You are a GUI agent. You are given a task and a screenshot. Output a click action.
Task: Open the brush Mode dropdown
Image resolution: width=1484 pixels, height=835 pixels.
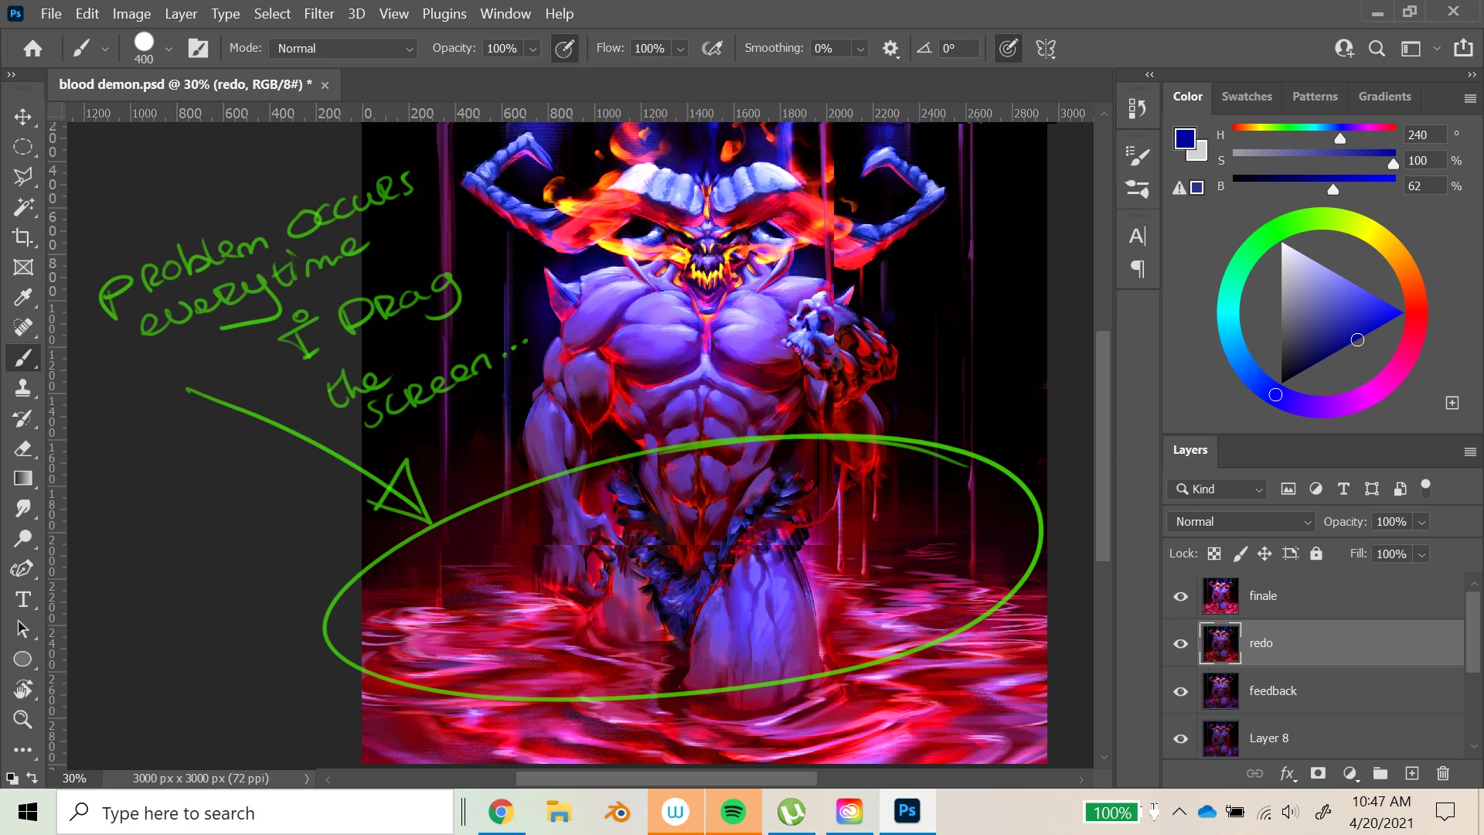point(344,49)
